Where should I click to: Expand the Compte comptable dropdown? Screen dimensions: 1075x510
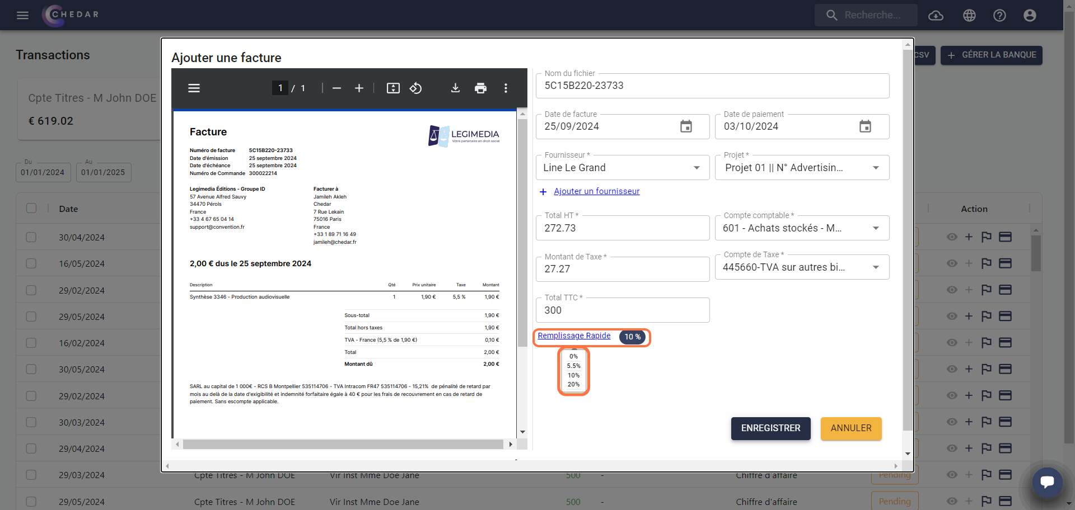(x=876, y=228)
